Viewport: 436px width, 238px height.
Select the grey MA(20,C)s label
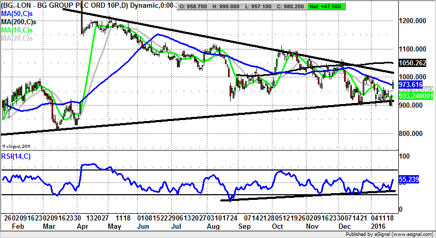[x=18, y=38]
